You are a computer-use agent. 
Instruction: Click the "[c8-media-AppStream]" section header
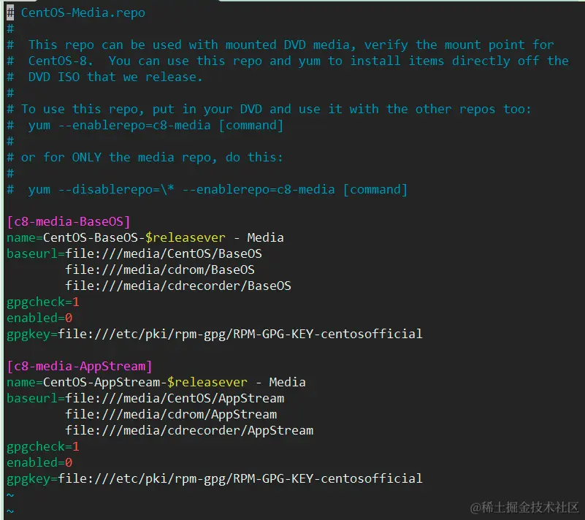(x=80, y=366)
